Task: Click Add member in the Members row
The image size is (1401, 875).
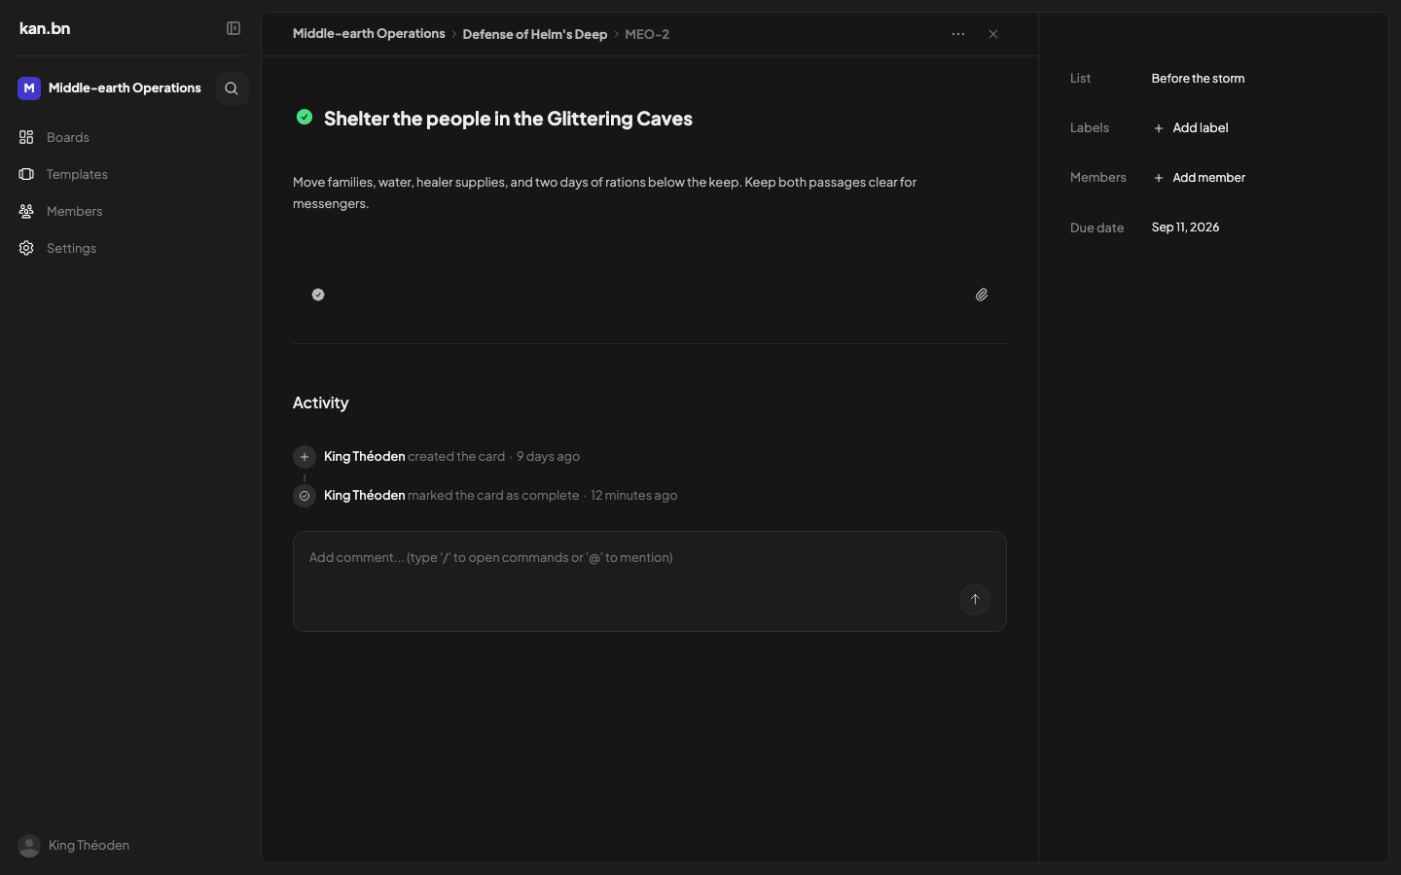Action: [1199, 178]
